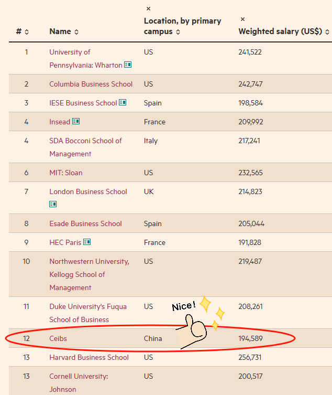332x395 pixels.
Task: Open Wharton school profile icon
Action: [x=128, y=65]
